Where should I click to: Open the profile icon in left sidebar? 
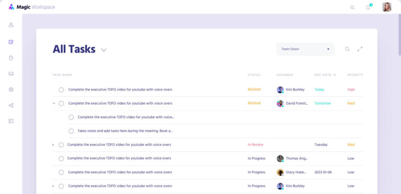[x=11, y=25]
